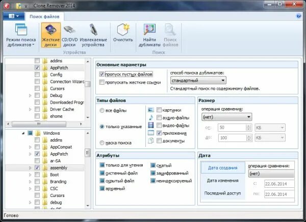
Task: Click the quick access toolbar icon
Action: (19, 6)
